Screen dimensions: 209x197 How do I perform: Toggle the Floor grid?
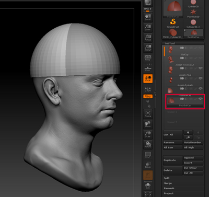coord(148,68)
